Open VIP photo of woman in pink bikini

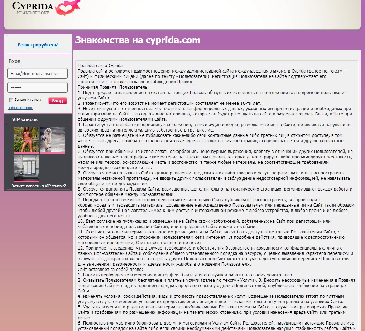point(26,140)
